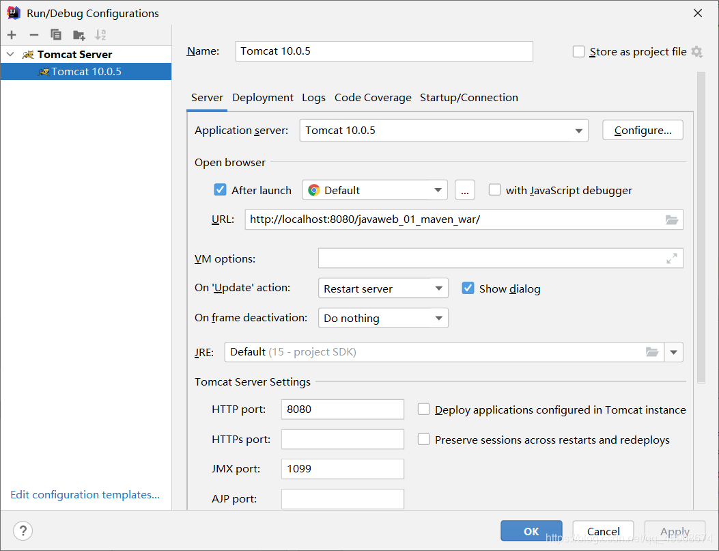
Task: Browse URL using the folder icon
Action: 672,220
